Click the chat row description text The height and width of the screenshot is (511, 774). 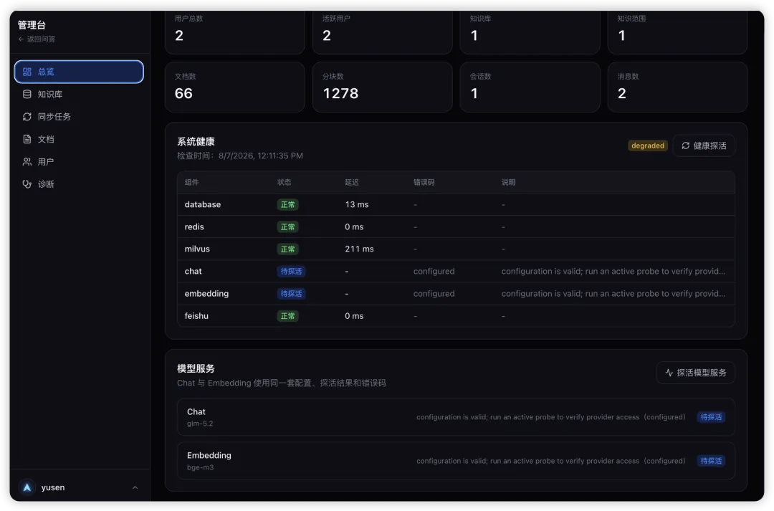point(613,271)
